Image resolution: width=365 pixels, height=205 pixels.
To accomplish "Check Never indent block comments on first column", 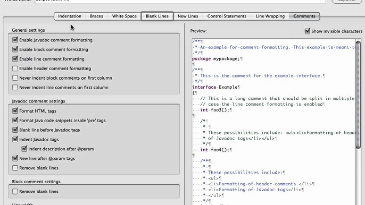I will click(x=15, y=78).
